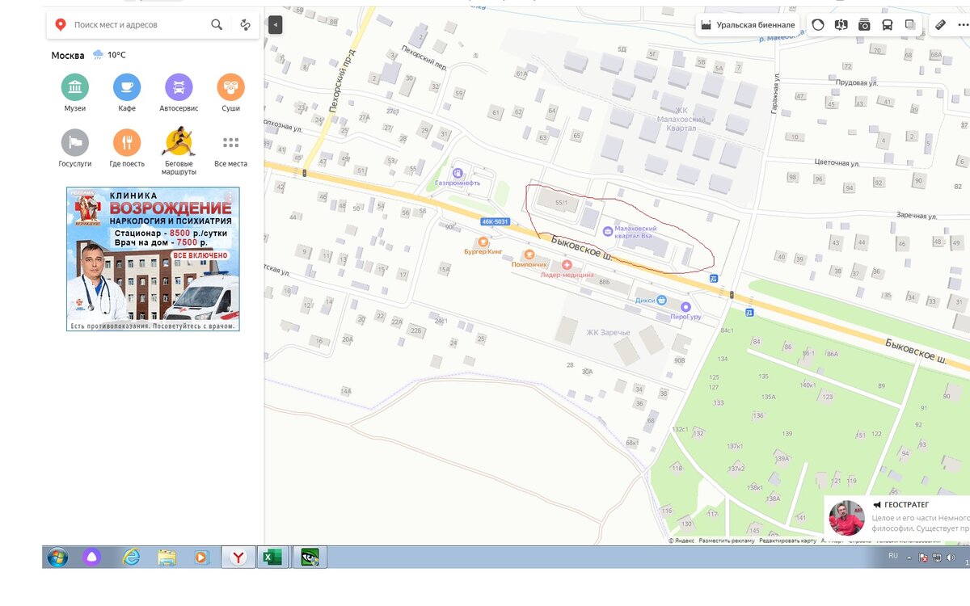Click the search magnifier icon

[x=217, y=25]
